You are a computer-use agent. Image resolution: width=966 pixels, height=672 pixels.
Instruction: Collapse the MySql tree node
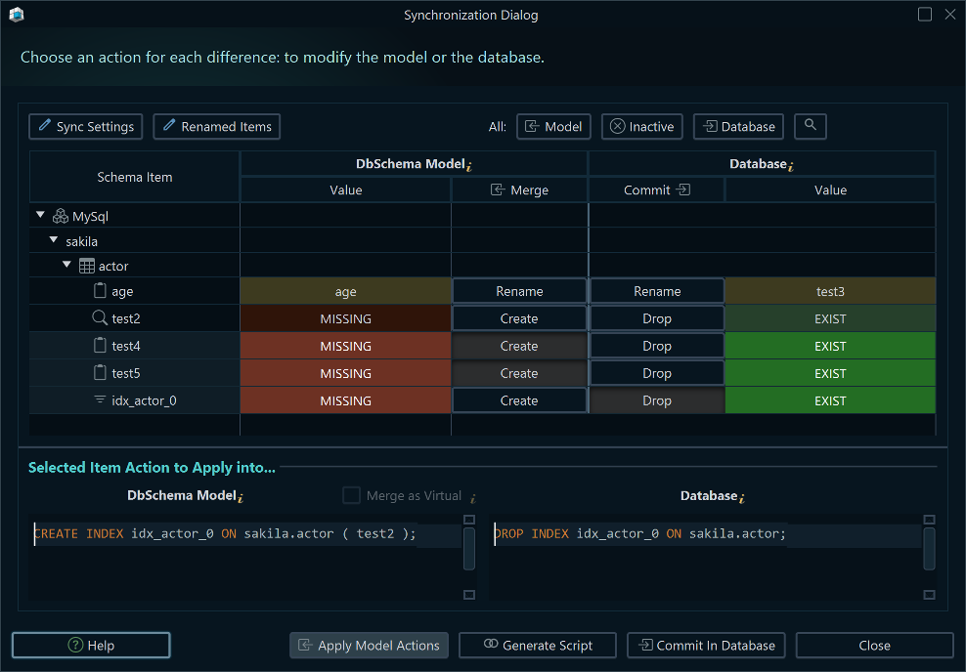point(41,216)
